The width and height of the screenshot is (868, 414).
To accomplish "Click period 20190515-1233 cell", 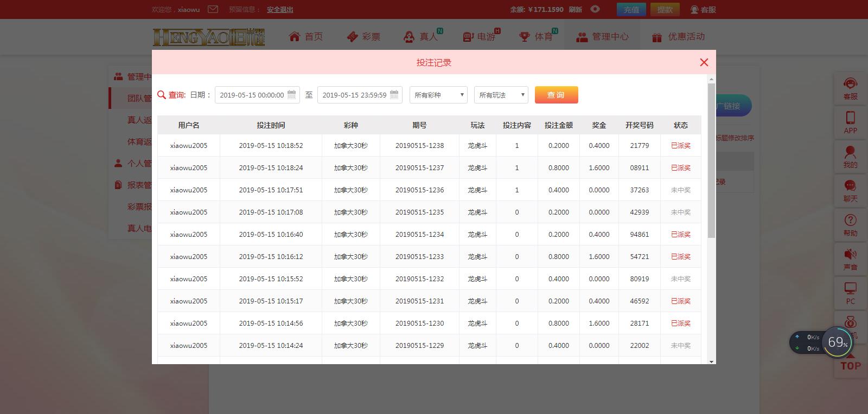I will tap(419, 257).
